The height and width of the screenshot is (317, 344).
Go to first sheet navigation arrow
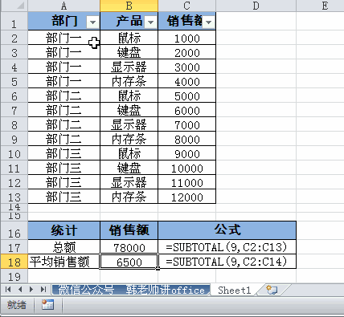pyautogui.click(x=8, y=289)
